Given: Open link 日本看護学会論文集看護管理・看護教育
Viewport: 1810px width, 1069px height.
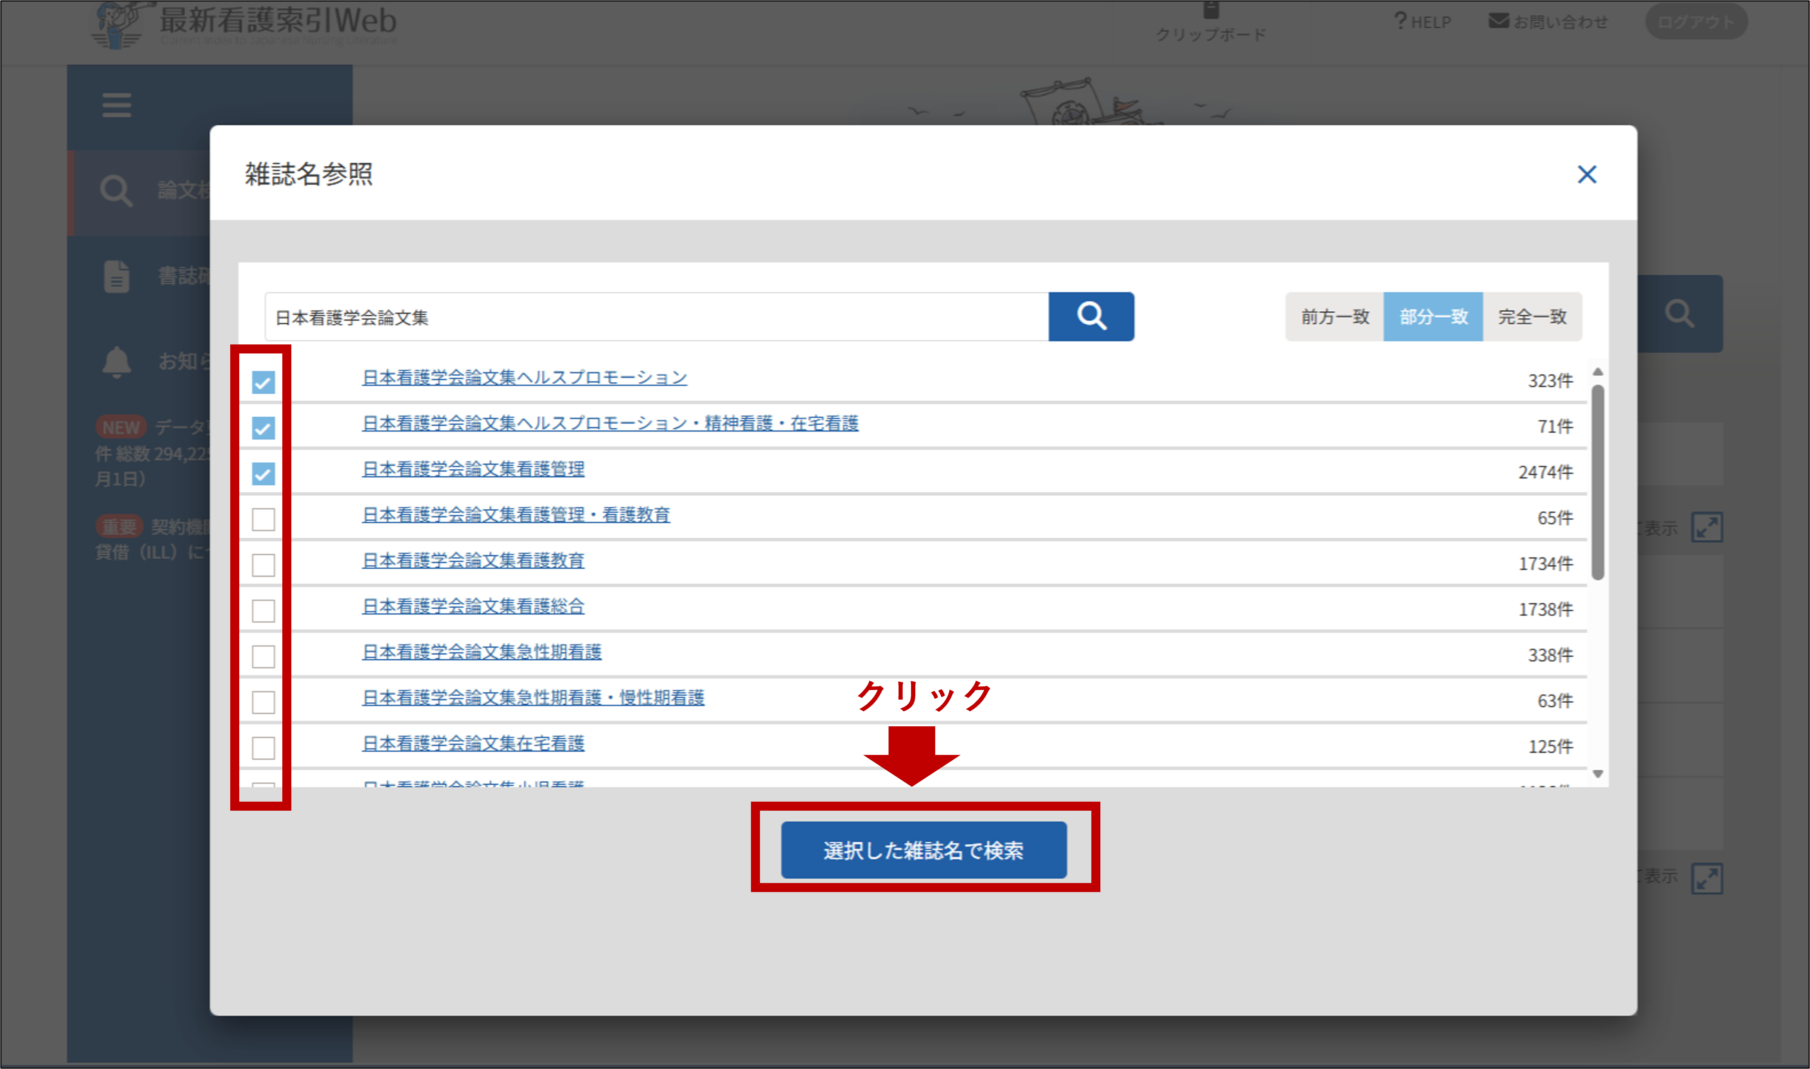Looking at the screenshot, I should pyautogui.click(x=516, y=515).
